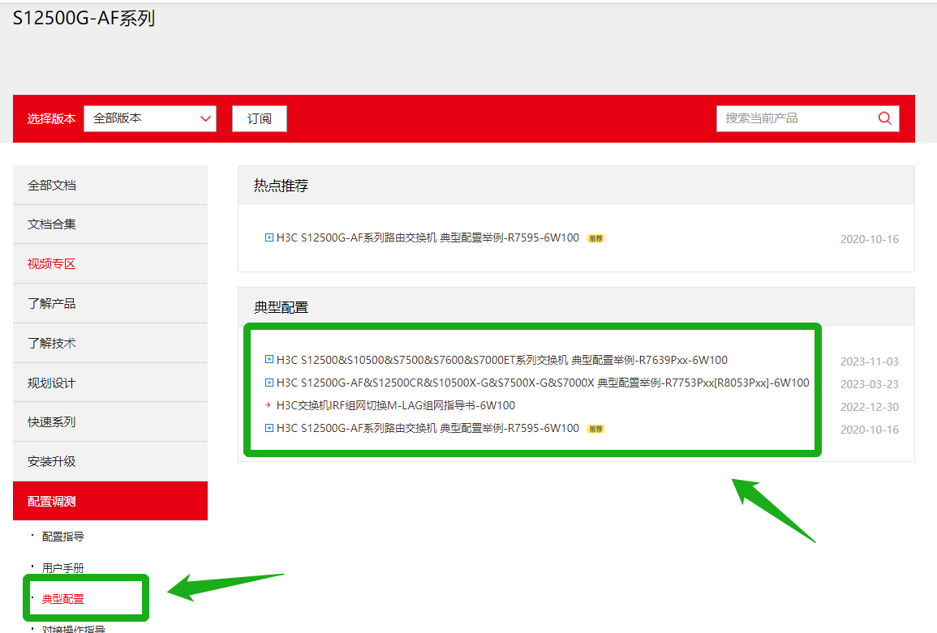The height and width of the screenshot is (633, 937).
Task: Click date 2023-03-23
Action: [870, 384]
